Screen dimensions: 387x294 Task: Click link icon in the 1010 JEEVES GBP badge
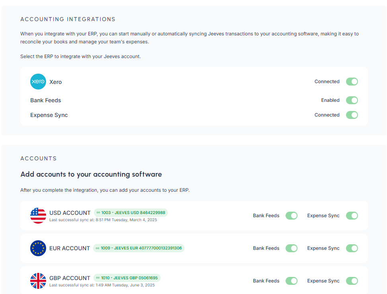[x=98, y=278]
